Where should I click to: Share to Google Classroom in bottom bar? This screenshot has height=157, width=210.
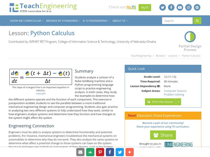90,152
